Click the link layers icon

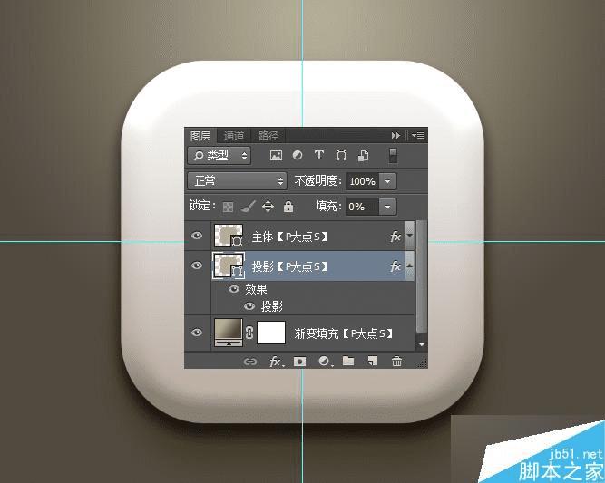click(x=250, y=362)
